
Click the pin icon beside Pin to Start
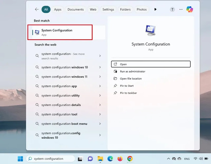point(115,86)
